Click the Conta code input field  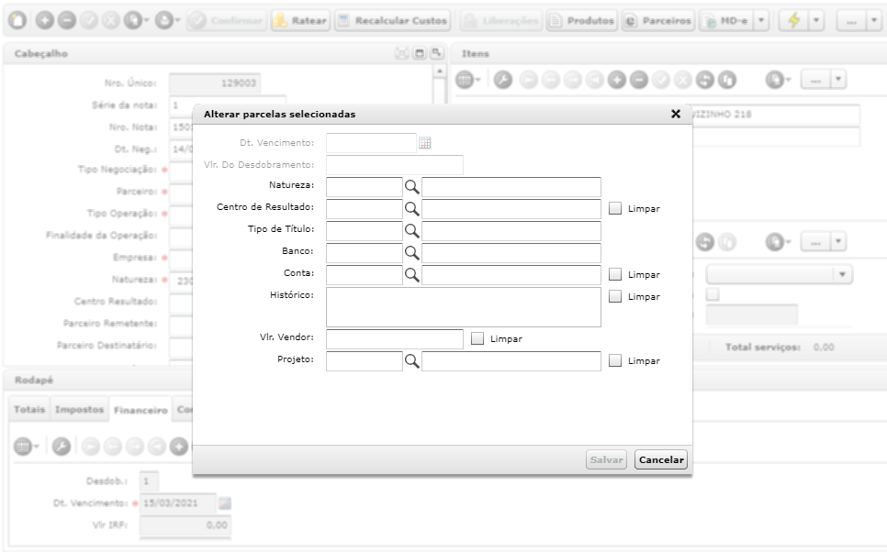[365, 275]
